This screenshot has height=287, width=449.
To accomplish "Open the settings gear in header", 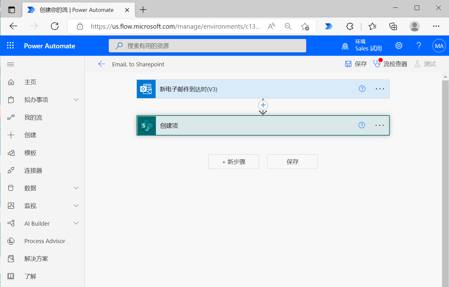I will [399, 46].
